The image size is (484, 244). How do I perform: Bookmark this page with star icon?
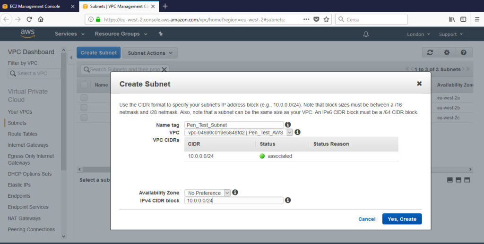coord(326,19)
